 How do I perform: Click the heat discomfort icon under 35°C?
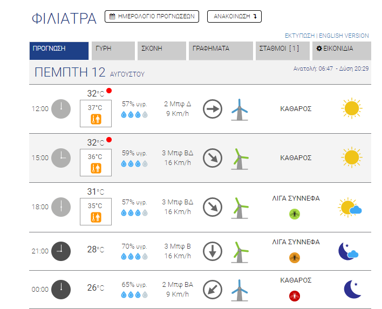tap(96, 217)
